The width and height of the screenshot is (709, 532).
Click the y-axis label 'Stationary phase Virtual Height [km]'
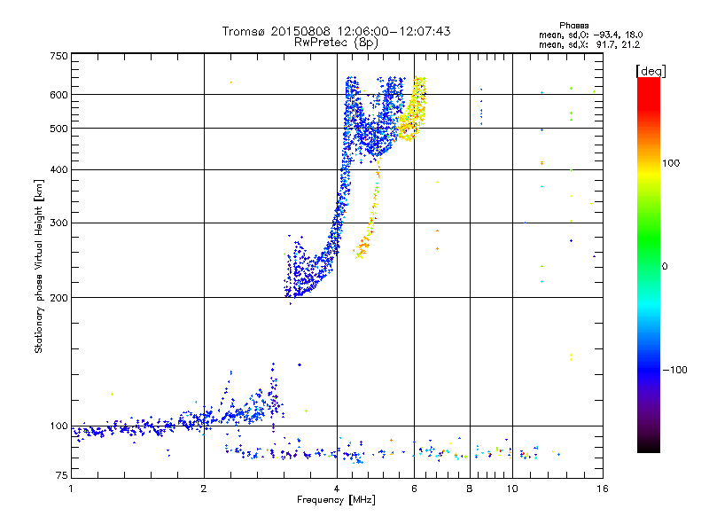point(38,266)
